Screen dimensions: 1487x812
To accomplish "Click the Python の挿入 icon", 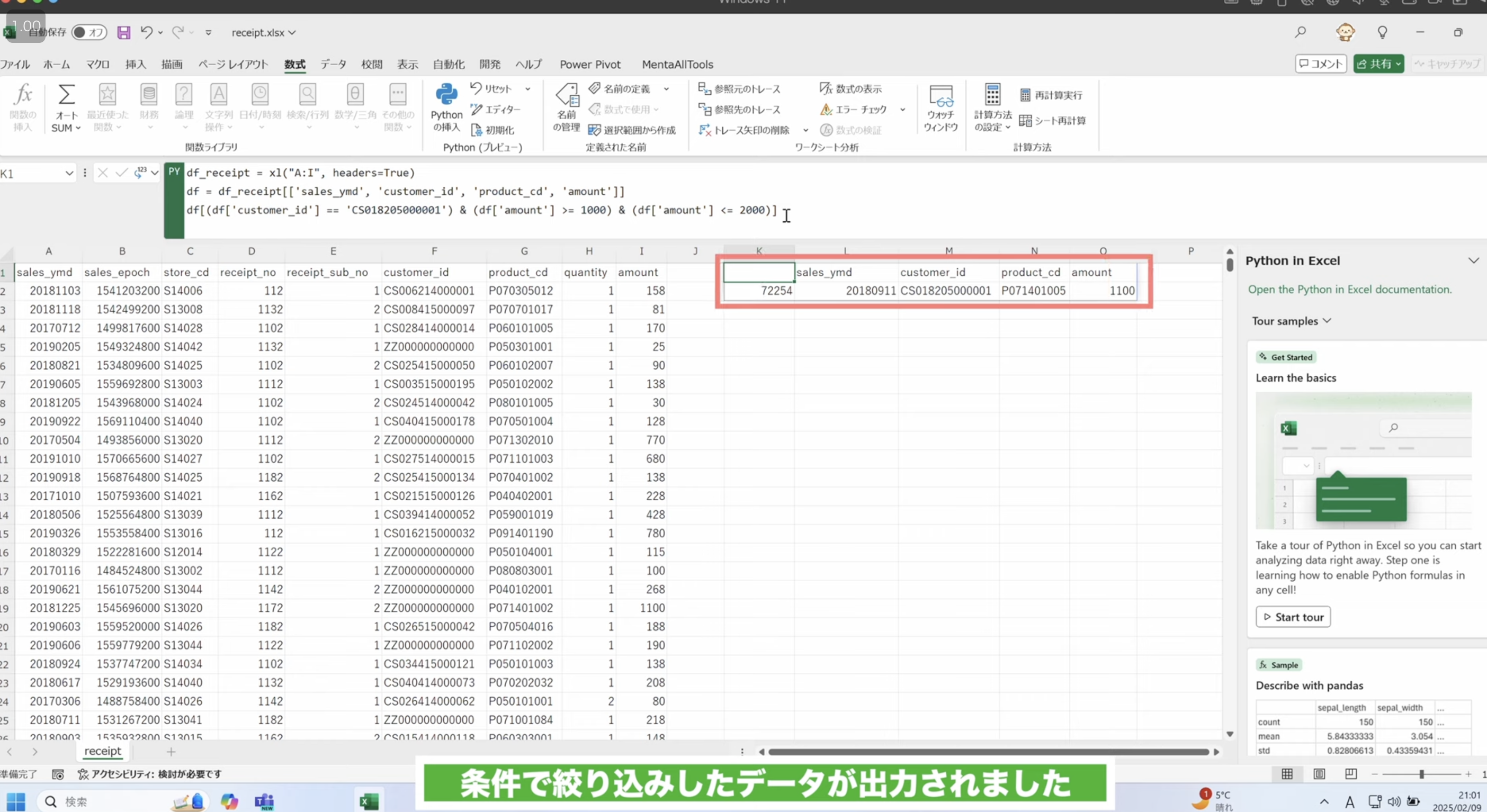I will click(446, 95).
